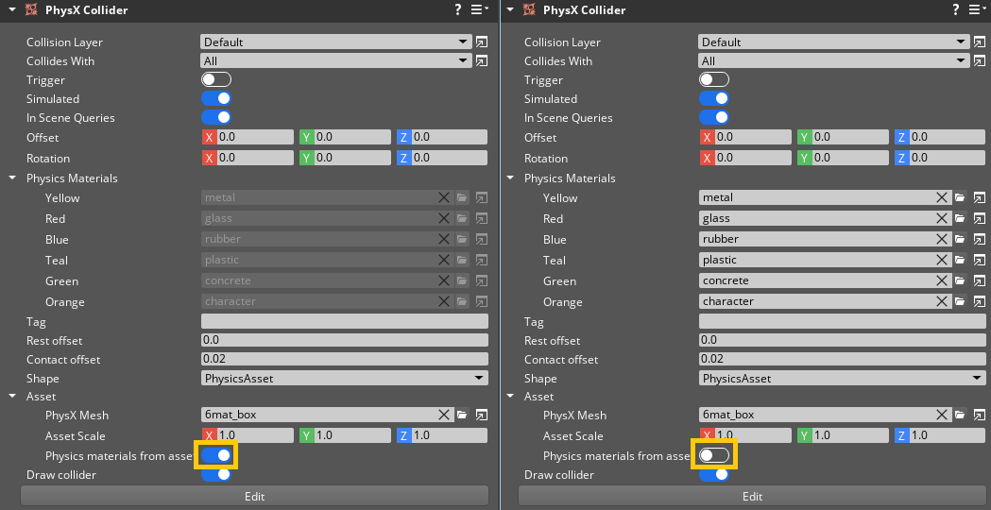This screenshot has width=991, height=510.
Task: Open Collision Layer Default dropdown in right panel
Action: [834, 42]
